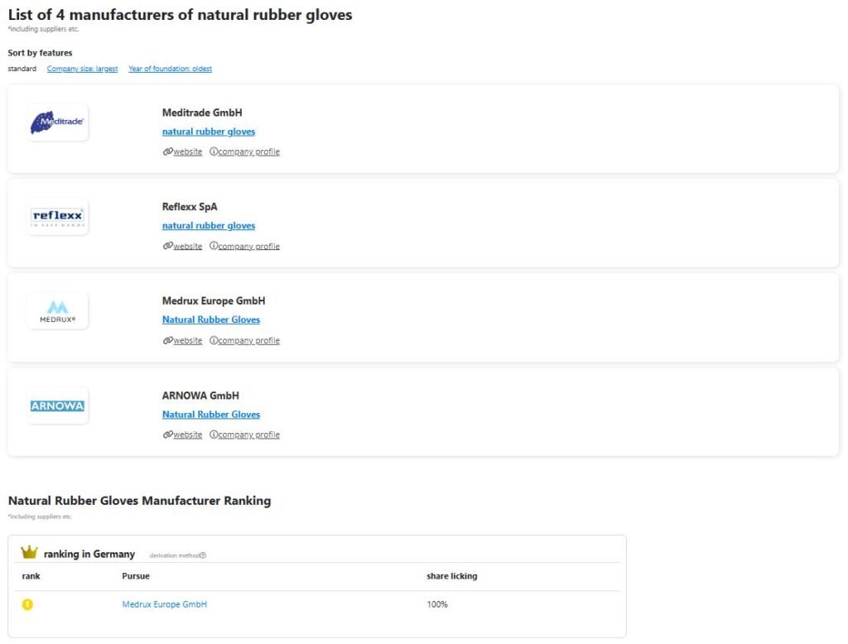The image size is (848, 644).
Task: Visit Medrux Europe GmbH website link
Action: click(x=188, y=341)
